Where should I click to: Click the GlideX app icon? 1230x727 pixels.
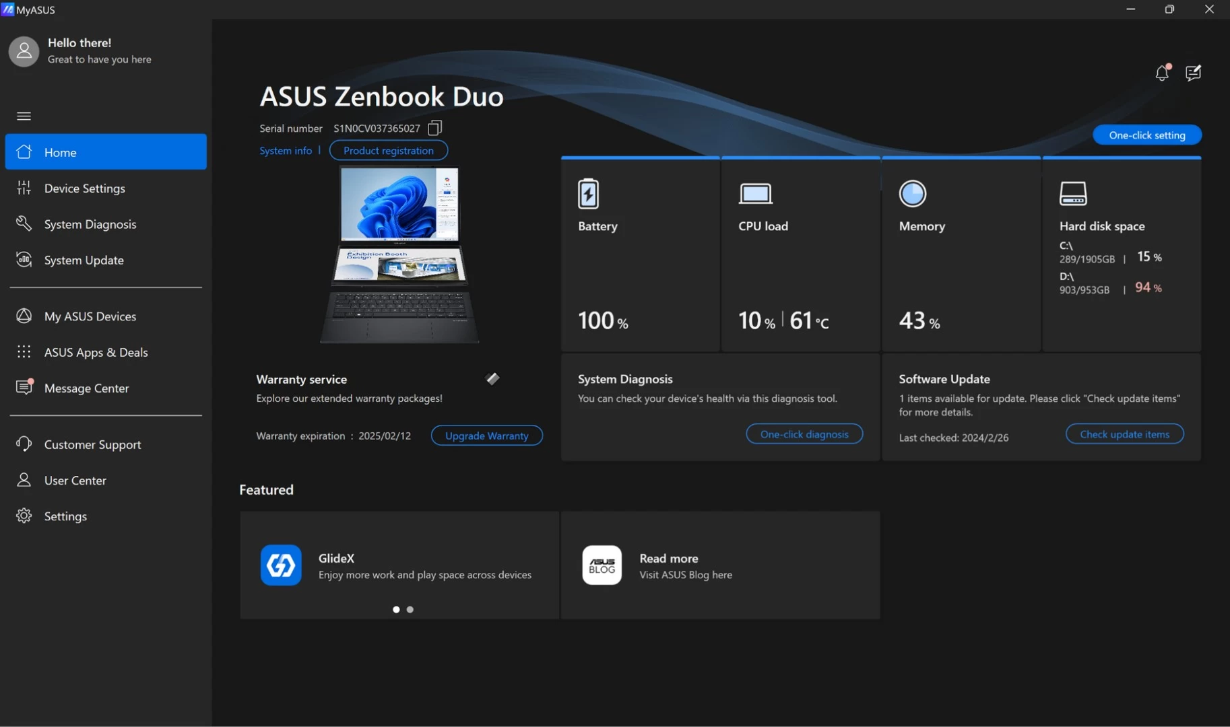click(x=281, y=565)
